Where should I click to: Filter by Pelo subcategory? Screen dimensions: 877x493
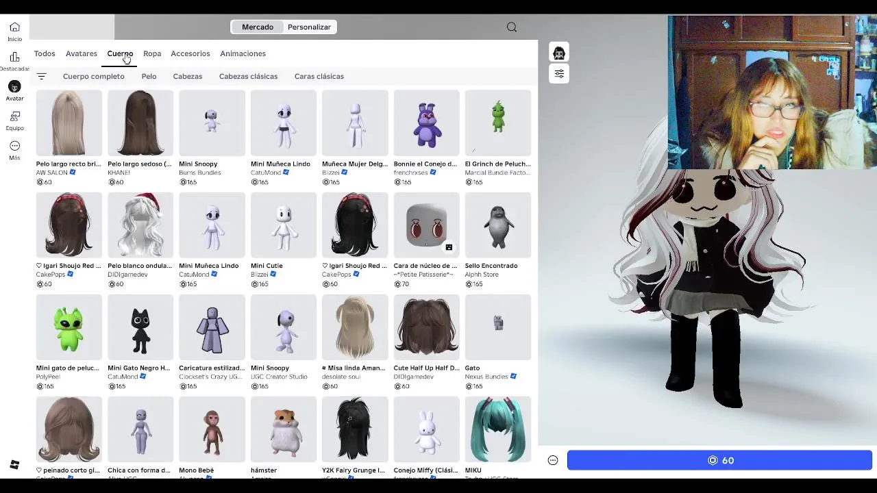coord(149,77)
